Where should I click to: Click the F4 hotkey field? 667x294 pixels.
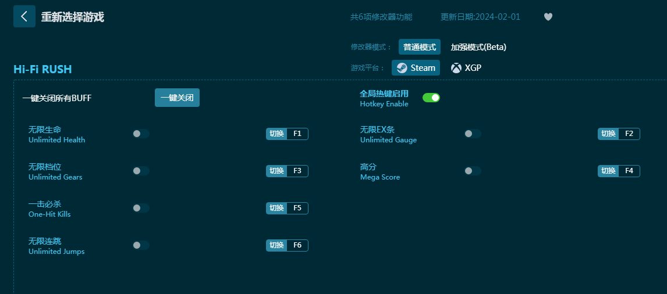coord(629,171)
